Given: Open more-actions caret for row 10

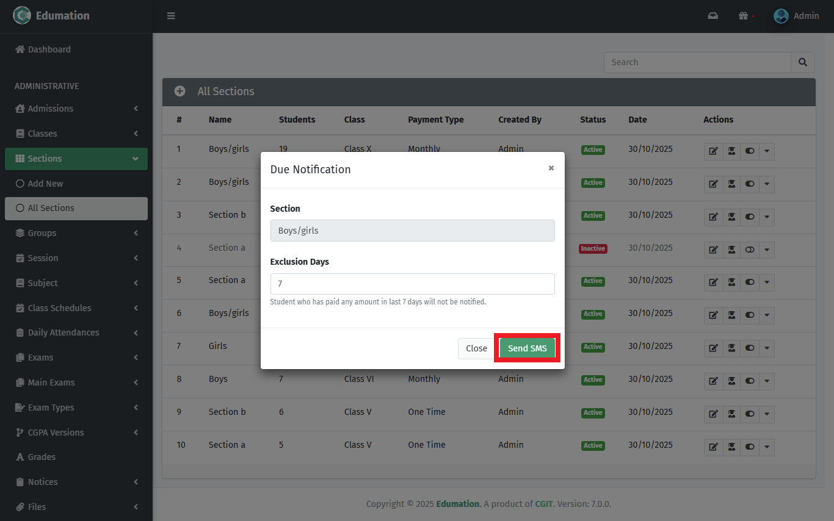Looking at the screenshot, I should [x=767, y=447].
